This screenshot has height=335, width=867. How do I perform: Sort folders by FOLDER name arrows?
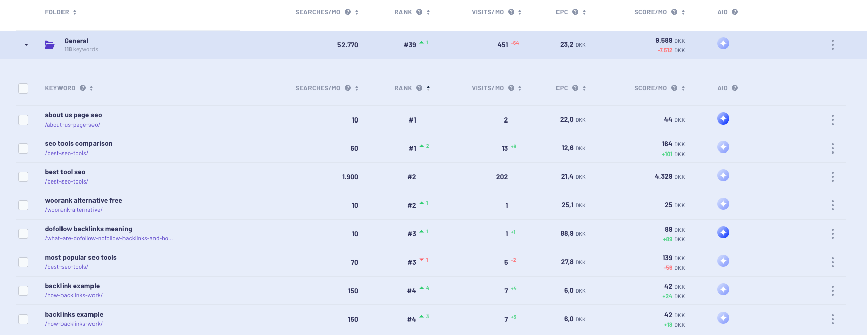tap(75, 12)
